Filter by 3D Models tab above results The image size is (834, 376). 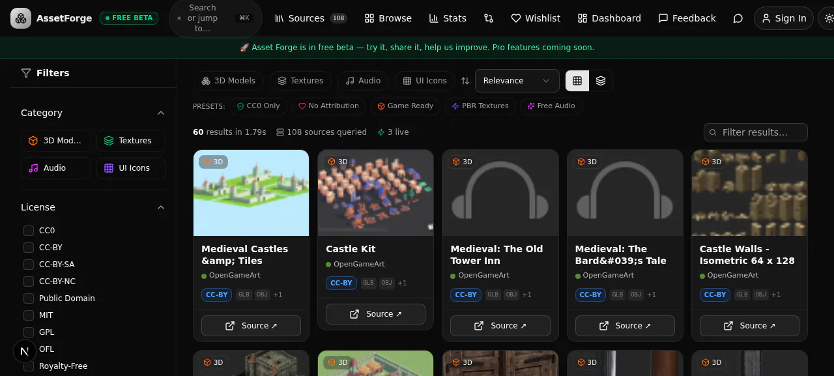point(228,81)
